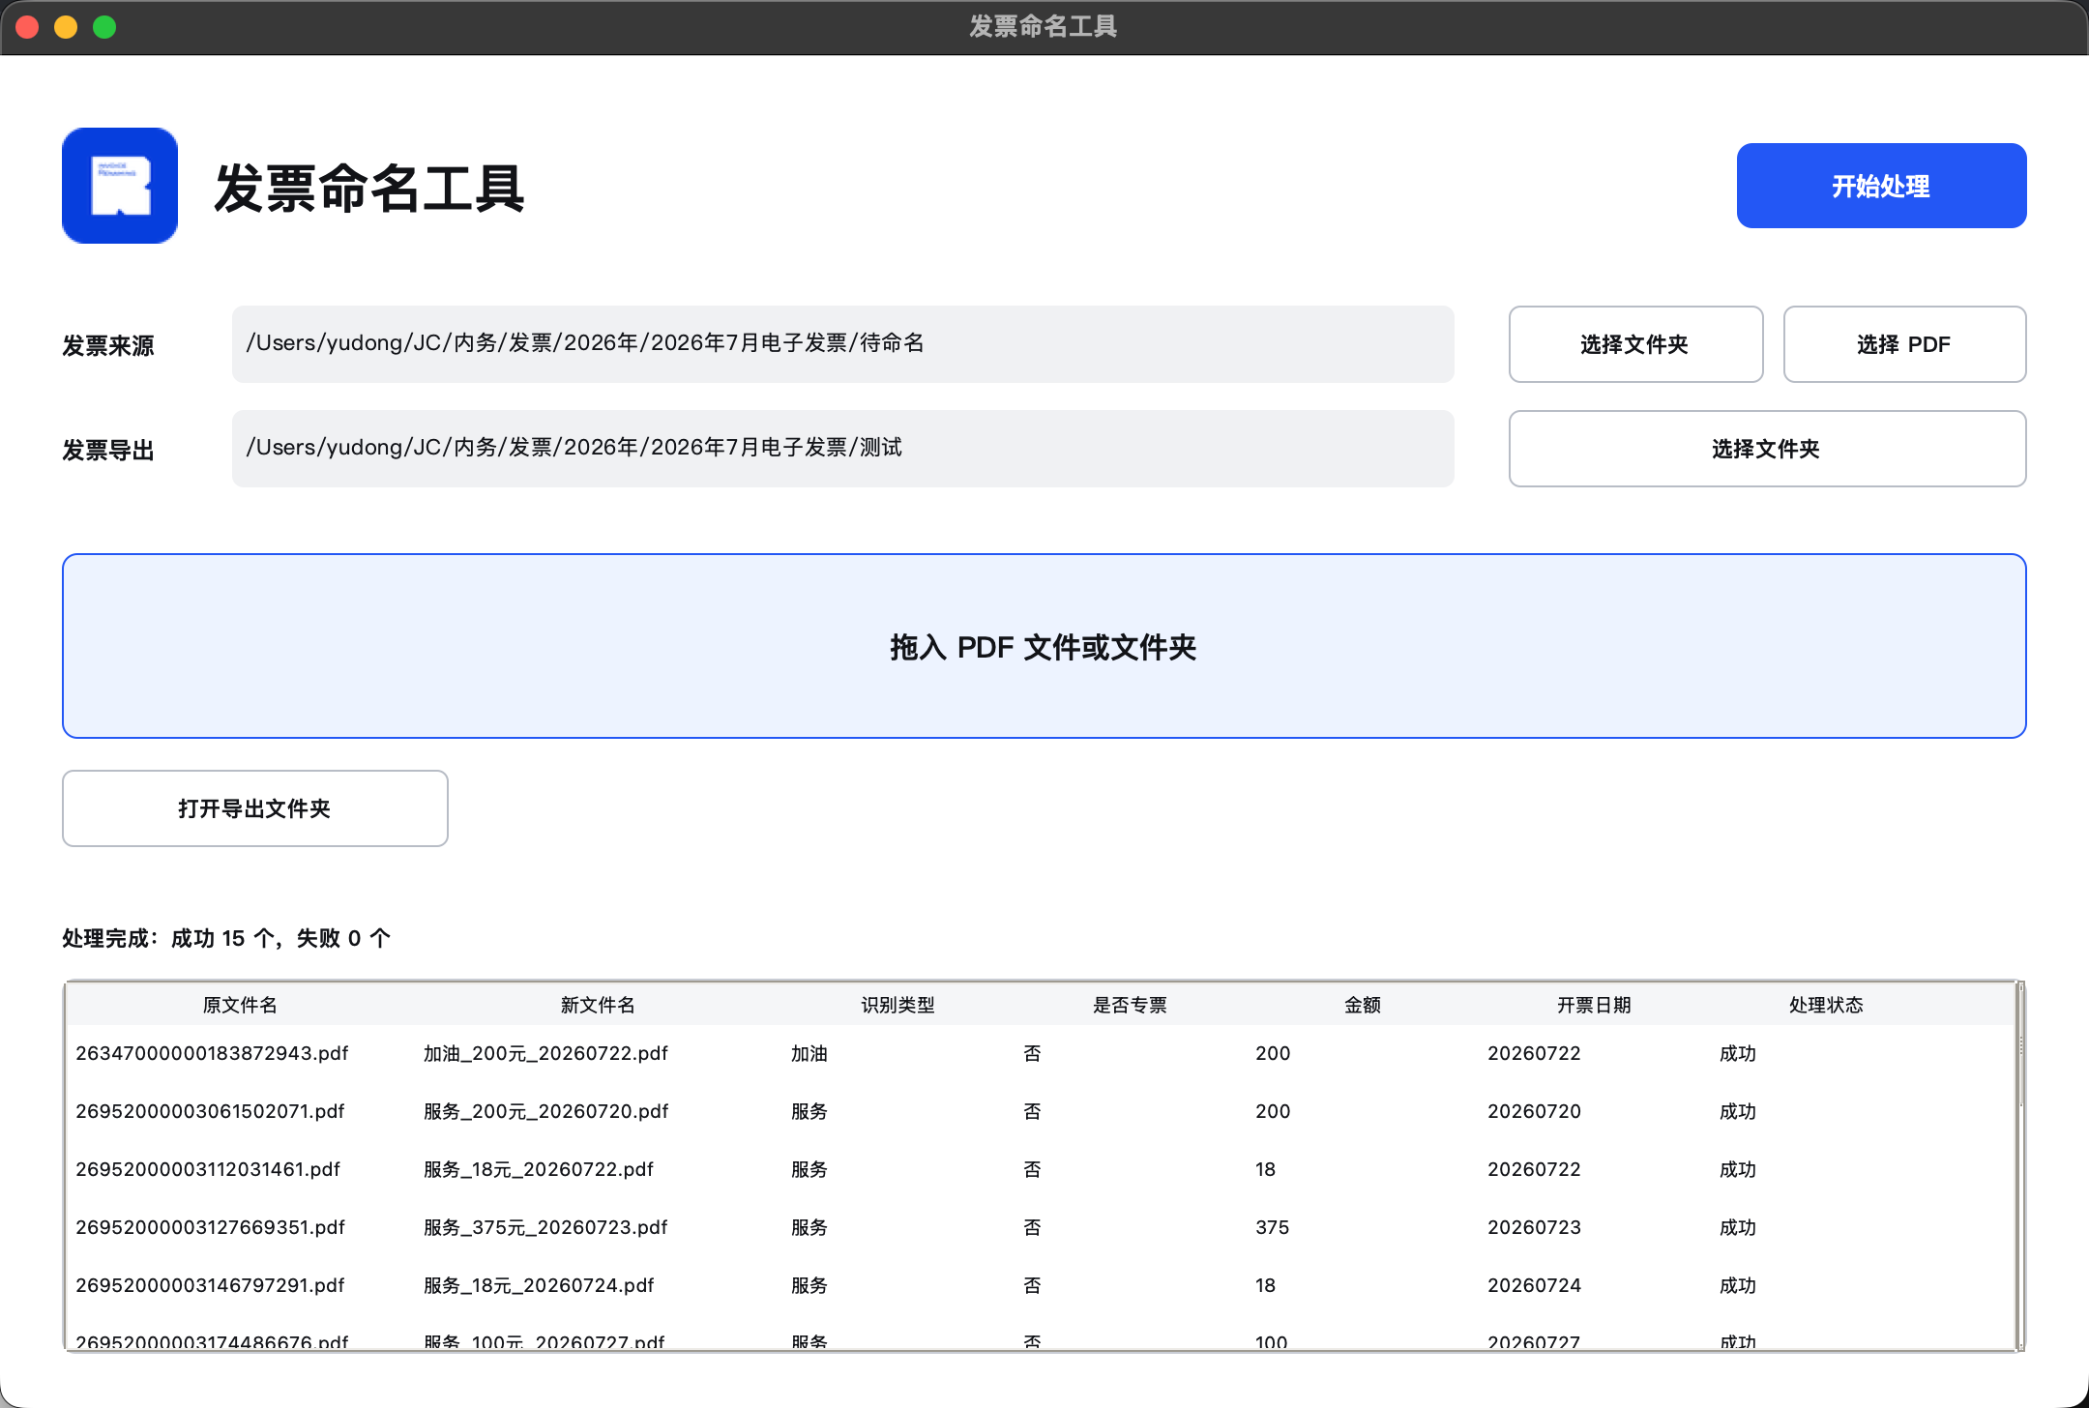Click the 发票来源 label
The width and height of the screenshot is (2089, 1408).
(108, 345)
